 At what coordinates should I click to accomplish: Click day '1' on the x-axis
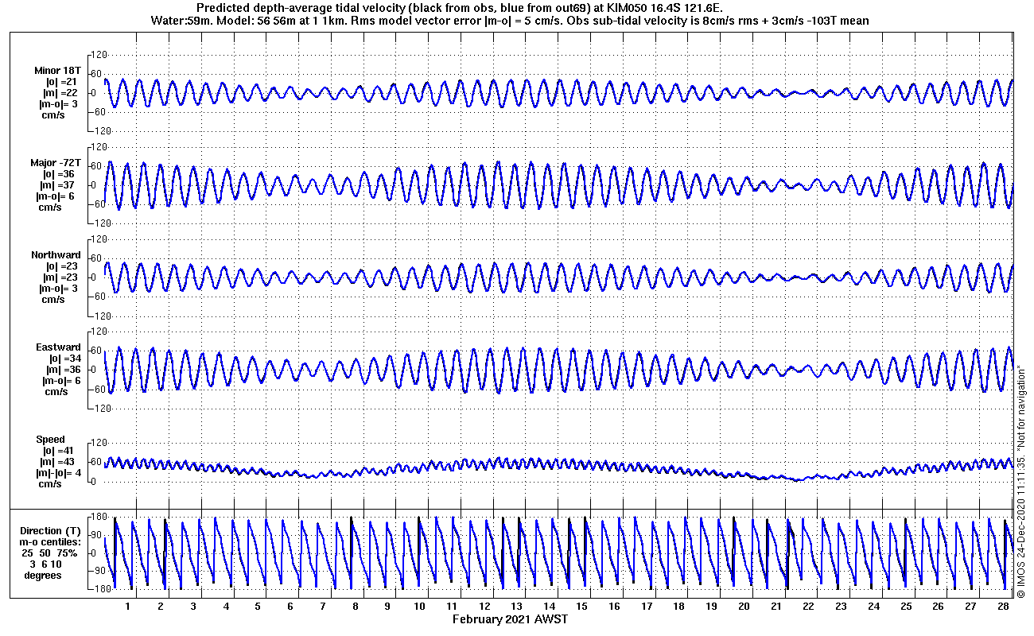click(128, 606)
